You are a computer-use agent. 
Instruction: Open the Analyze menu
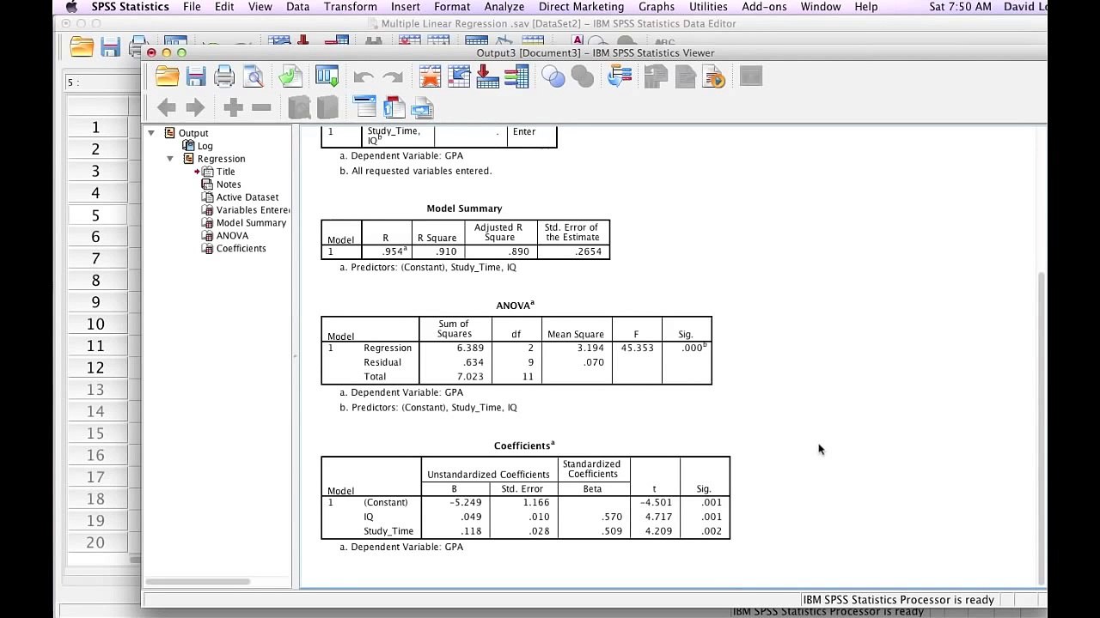[504, 7]
